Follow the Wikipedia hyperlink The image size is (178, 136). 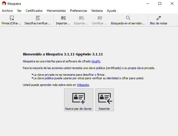(83, 85)
